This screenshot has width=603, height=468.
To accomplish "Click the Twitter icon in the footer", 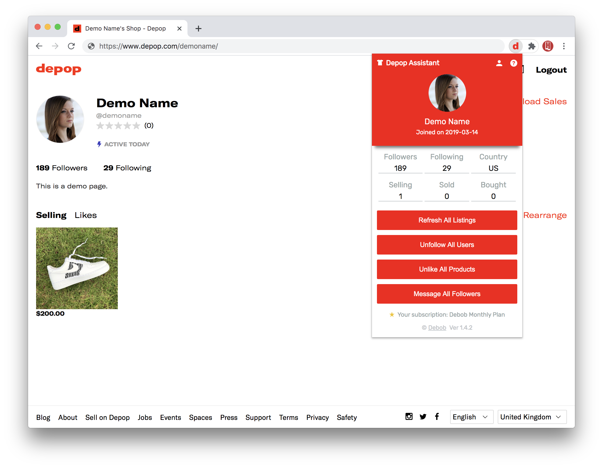I will (423, 417).
